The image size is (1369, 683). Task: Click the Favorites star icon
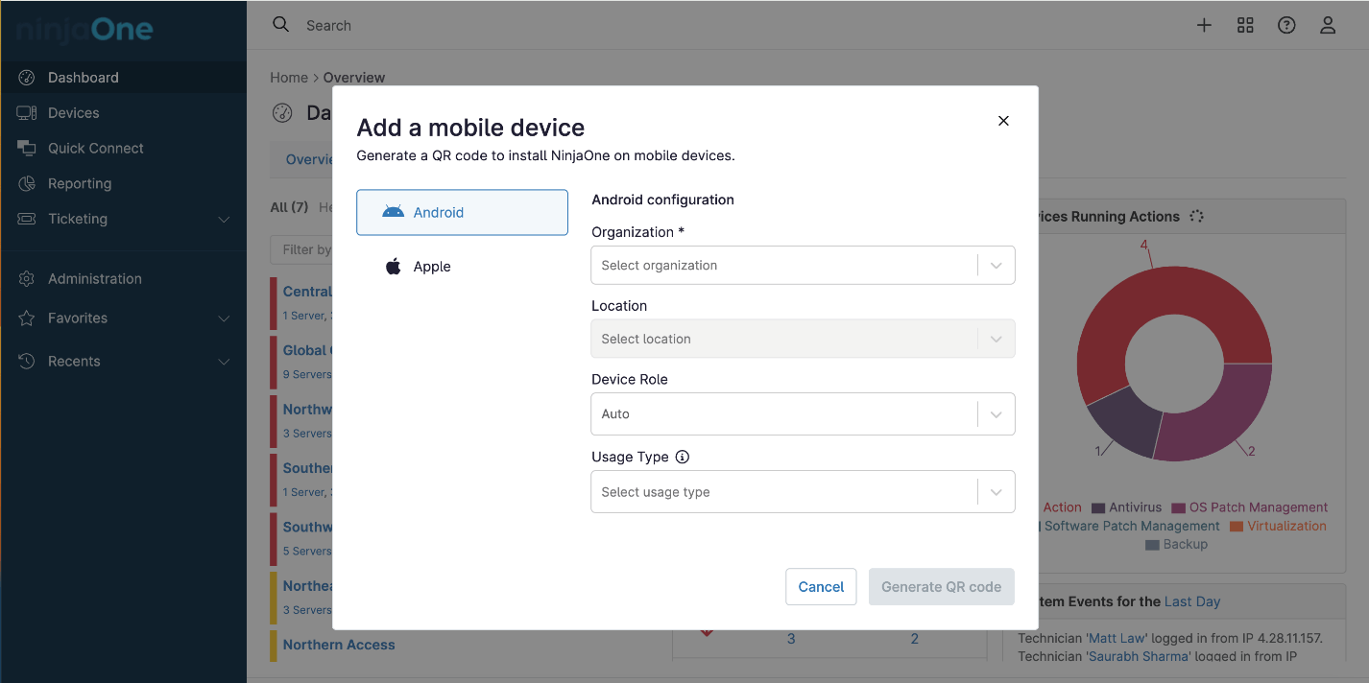coord(27,318)
